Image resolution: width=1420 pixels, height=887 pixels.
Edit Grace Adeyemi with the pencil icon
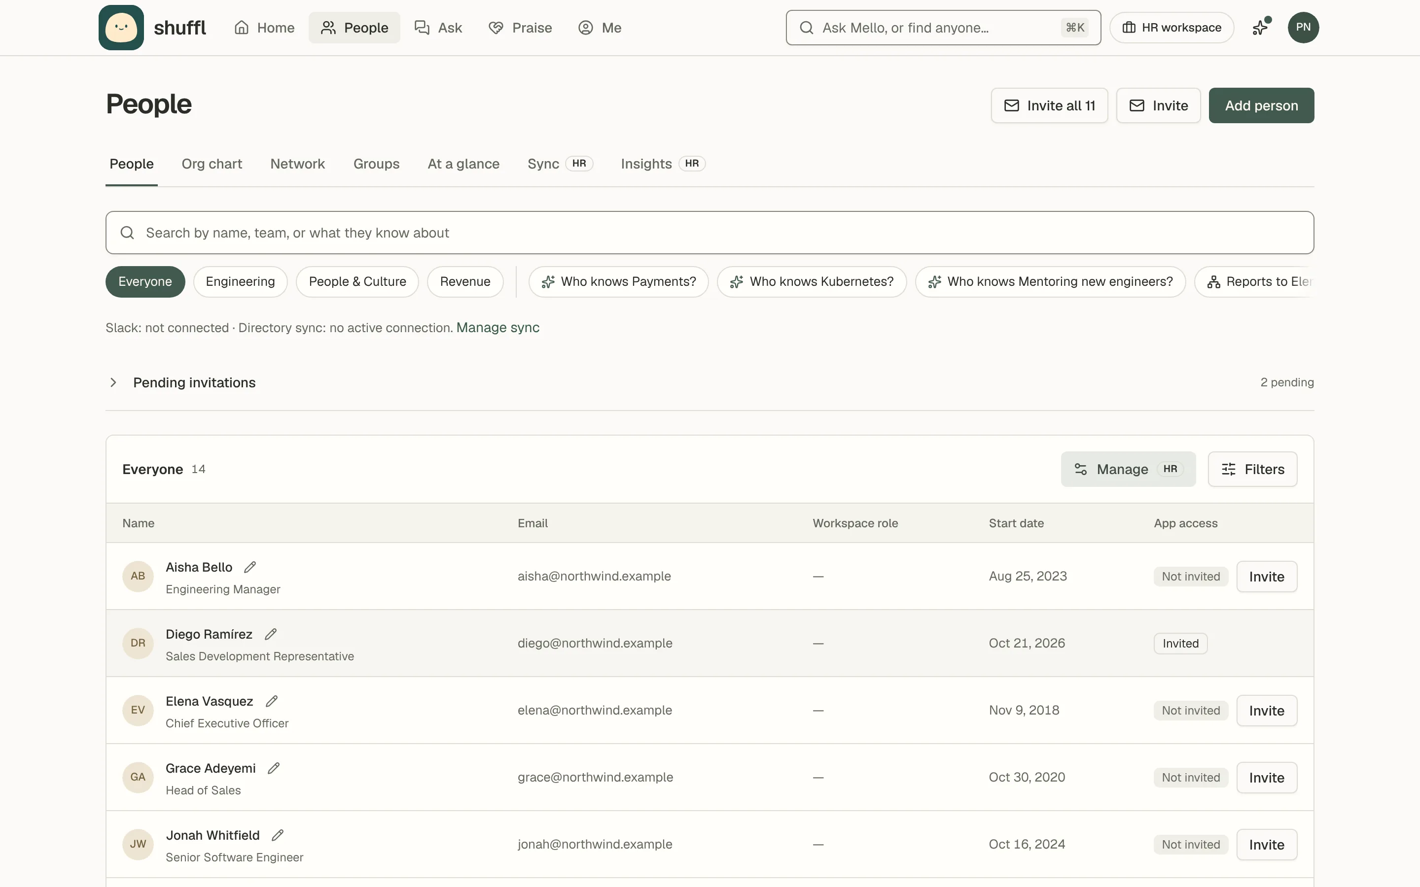[274, 768]
